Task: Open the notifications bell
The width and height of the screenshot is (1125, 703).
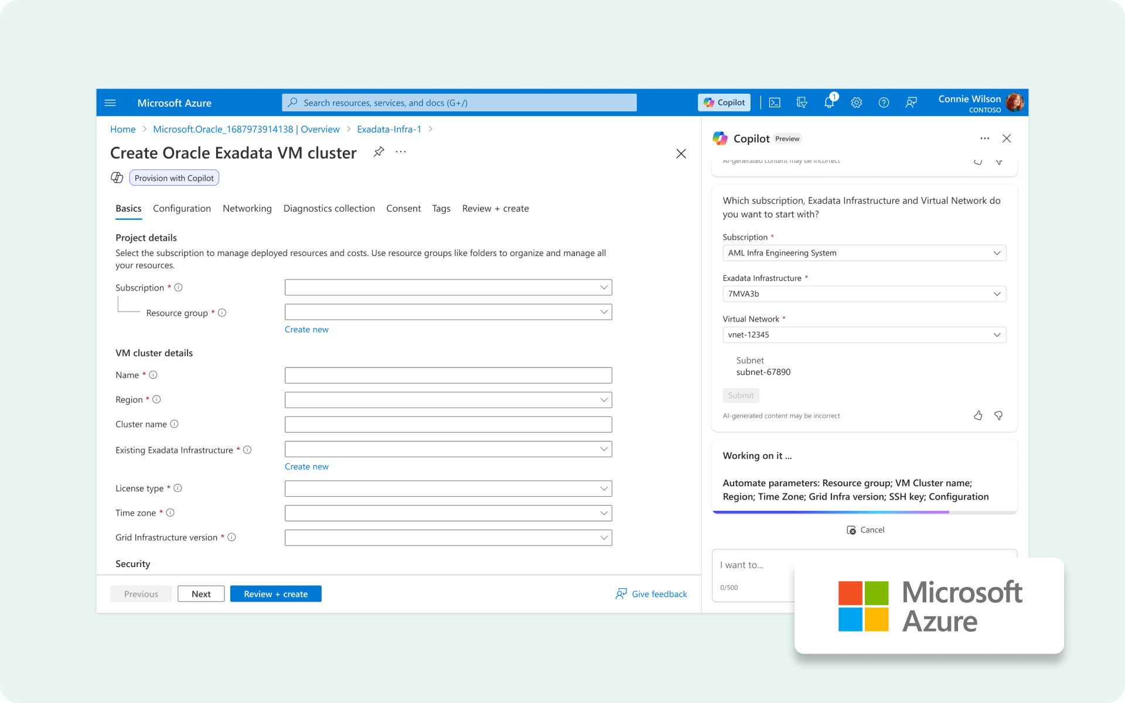Action: (829, 103)
